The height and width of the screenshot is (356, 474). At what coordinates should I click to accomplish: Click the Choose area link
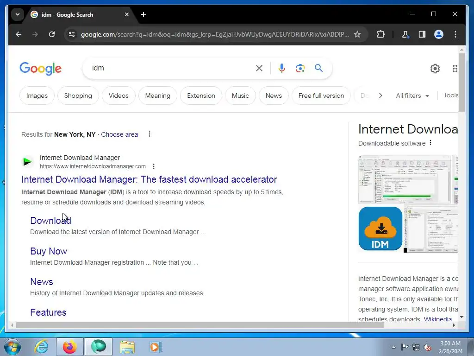pos(119,134)
